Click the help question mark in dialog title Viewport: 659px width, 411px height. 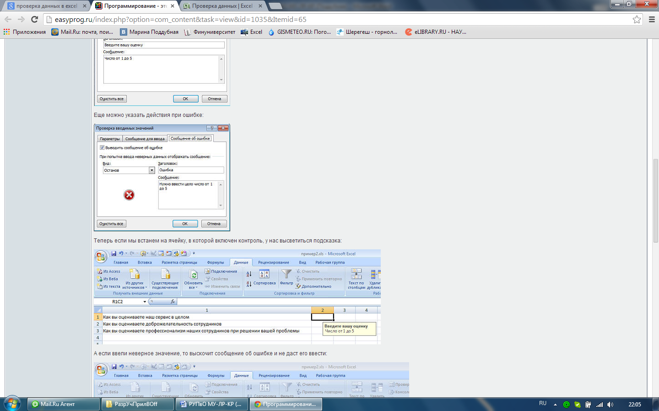coord(212,128)
